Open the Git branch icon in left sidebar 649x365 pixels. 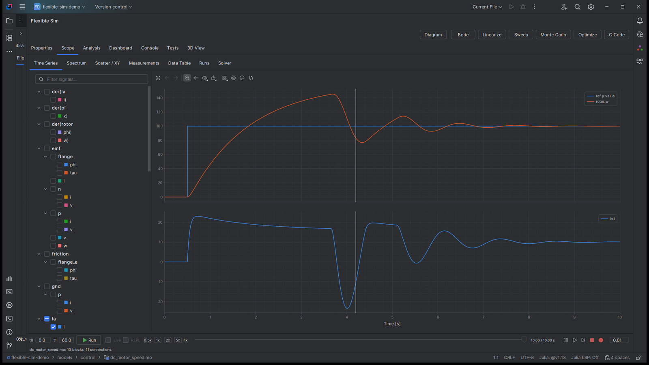click(x=9, y=346)
